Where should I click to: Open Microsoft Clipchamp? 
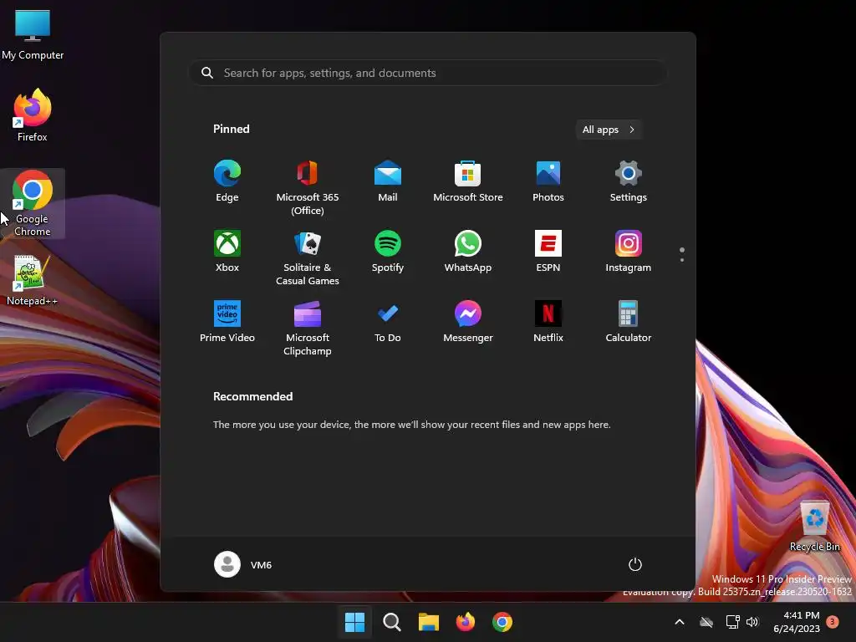pyautogui.click(x=308, y=328)
